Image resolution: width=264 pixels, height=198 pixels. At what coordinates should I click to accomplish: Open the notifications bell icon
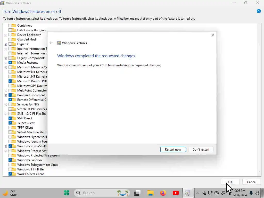(251, 193)
